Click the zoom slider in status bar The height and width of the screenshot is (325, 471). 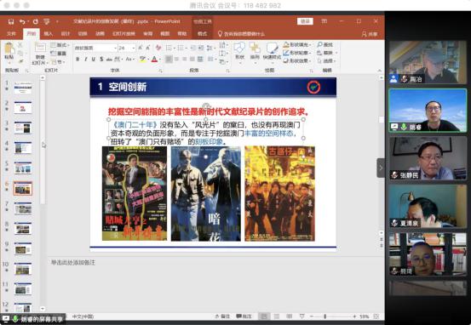point(325,316)
